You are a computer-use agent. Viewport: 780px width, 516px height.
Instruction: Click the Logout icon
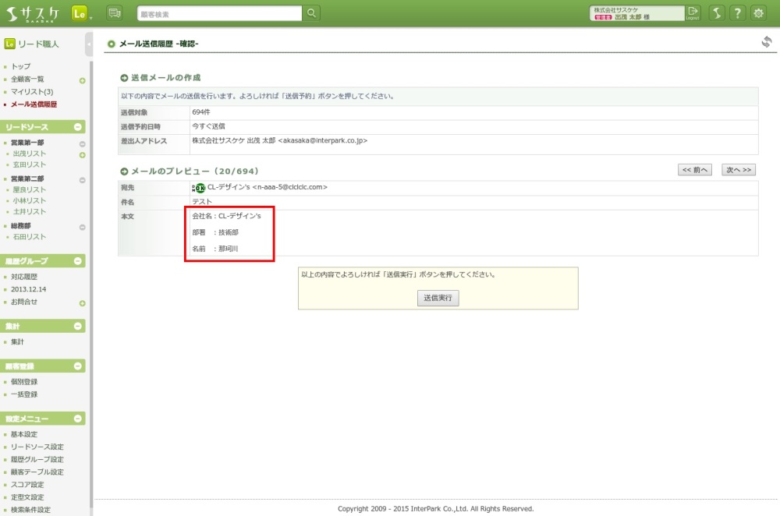693,13
